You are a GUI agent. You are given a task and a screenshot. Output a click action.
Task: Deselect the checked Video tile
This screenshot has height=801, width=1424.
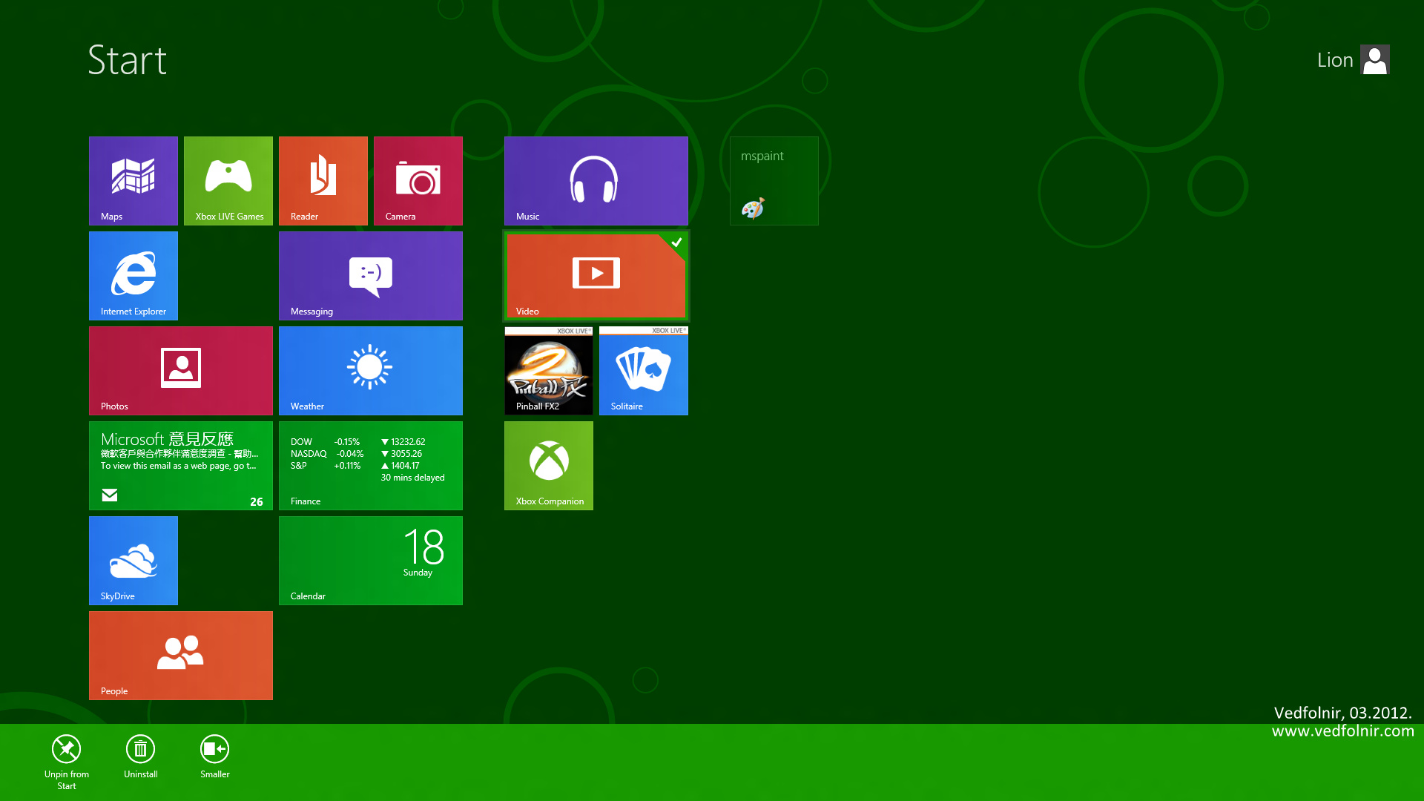[x=596, y=276]
